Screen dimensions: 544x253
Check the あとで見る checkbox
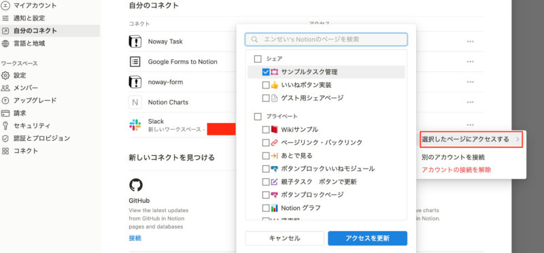[x=266, y=156]
